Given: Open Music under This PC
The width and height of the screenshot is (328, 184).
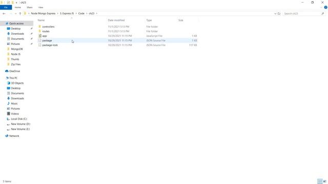Looking at the screenshot, I should point(14,103).
